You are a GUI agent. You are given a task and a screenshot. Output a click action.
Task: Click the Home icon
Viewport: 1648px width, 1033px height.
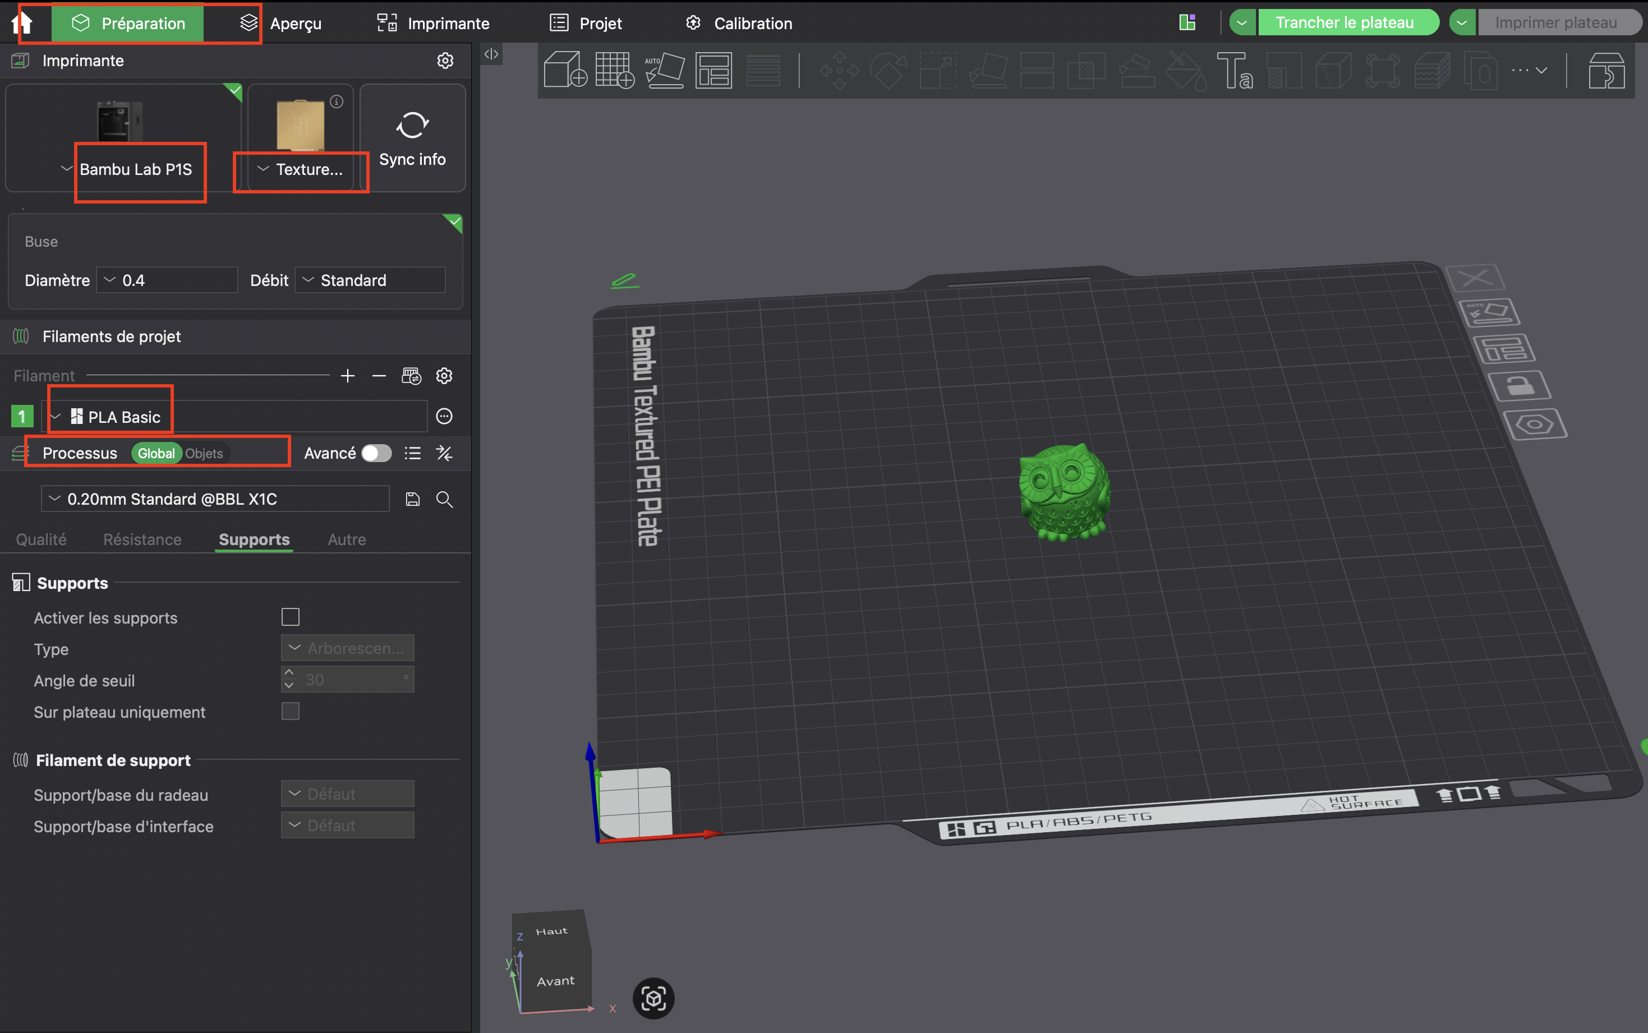22,23
